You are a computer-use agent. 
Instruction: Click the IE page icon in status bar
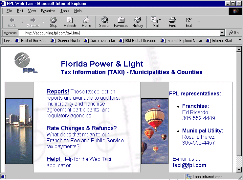coord(3,177)
